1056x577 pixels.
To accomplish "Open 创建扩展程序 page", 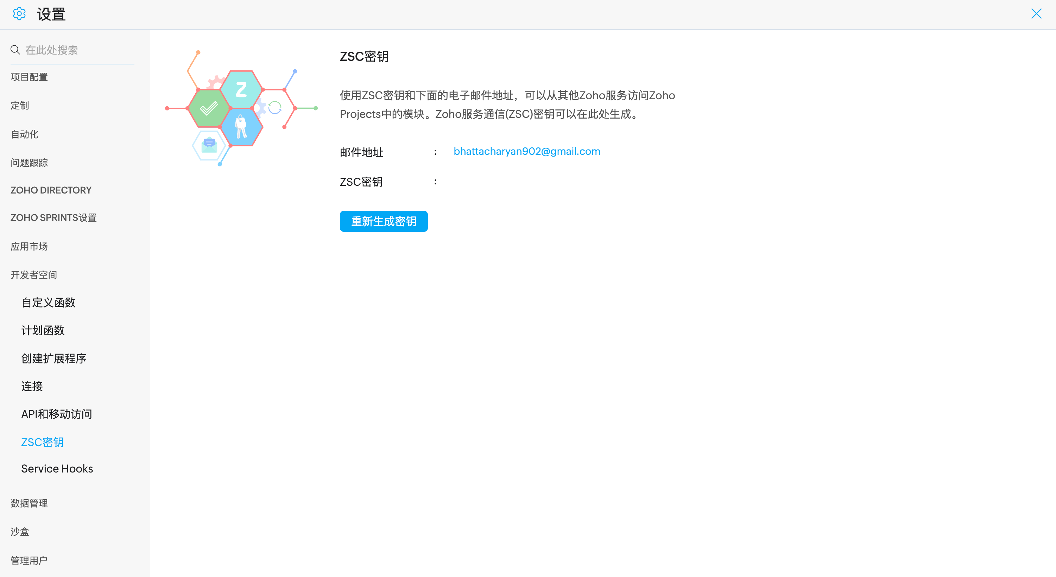I will pyautogui.click(x=54, y=359).
